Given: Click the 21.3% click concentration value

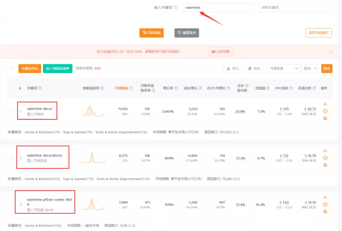Looking at the screenshot, I should (241, 158).
